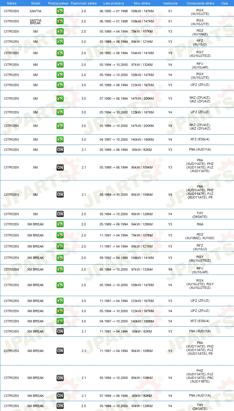Click diesel ON icon in XM BREAK 2.5 THY row
Image resolution: width=234 pixels, height=411 pixels.
[x=60, y=406]
